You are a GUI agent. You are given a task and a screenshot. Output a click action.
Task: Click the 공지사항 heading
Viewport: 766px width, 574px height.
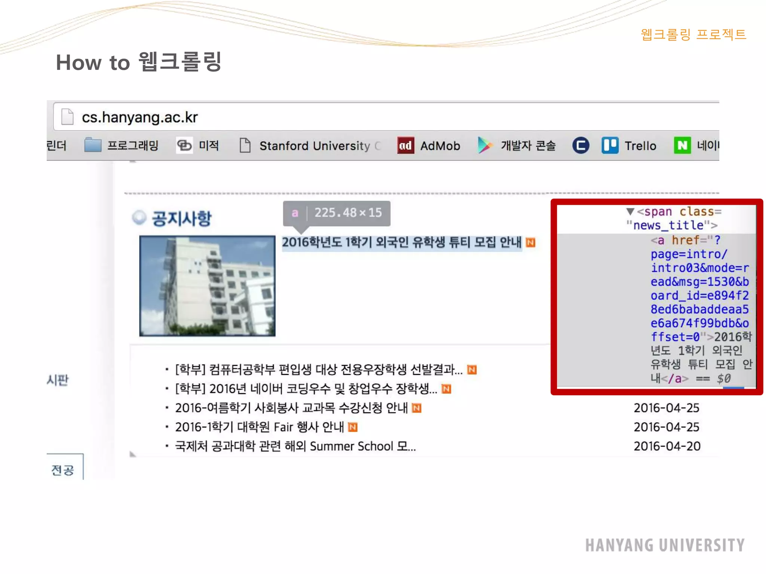click(x=182, y=218)
